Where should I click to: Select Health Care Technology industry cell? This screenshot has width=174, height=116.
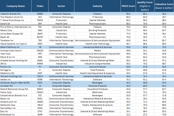(x=97, y=44)
